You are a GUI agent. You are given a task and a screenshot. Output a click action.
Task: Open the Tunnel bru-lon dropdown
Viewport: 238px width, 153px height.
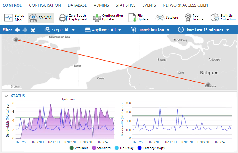pyautogui.click(x=149, y=30)
